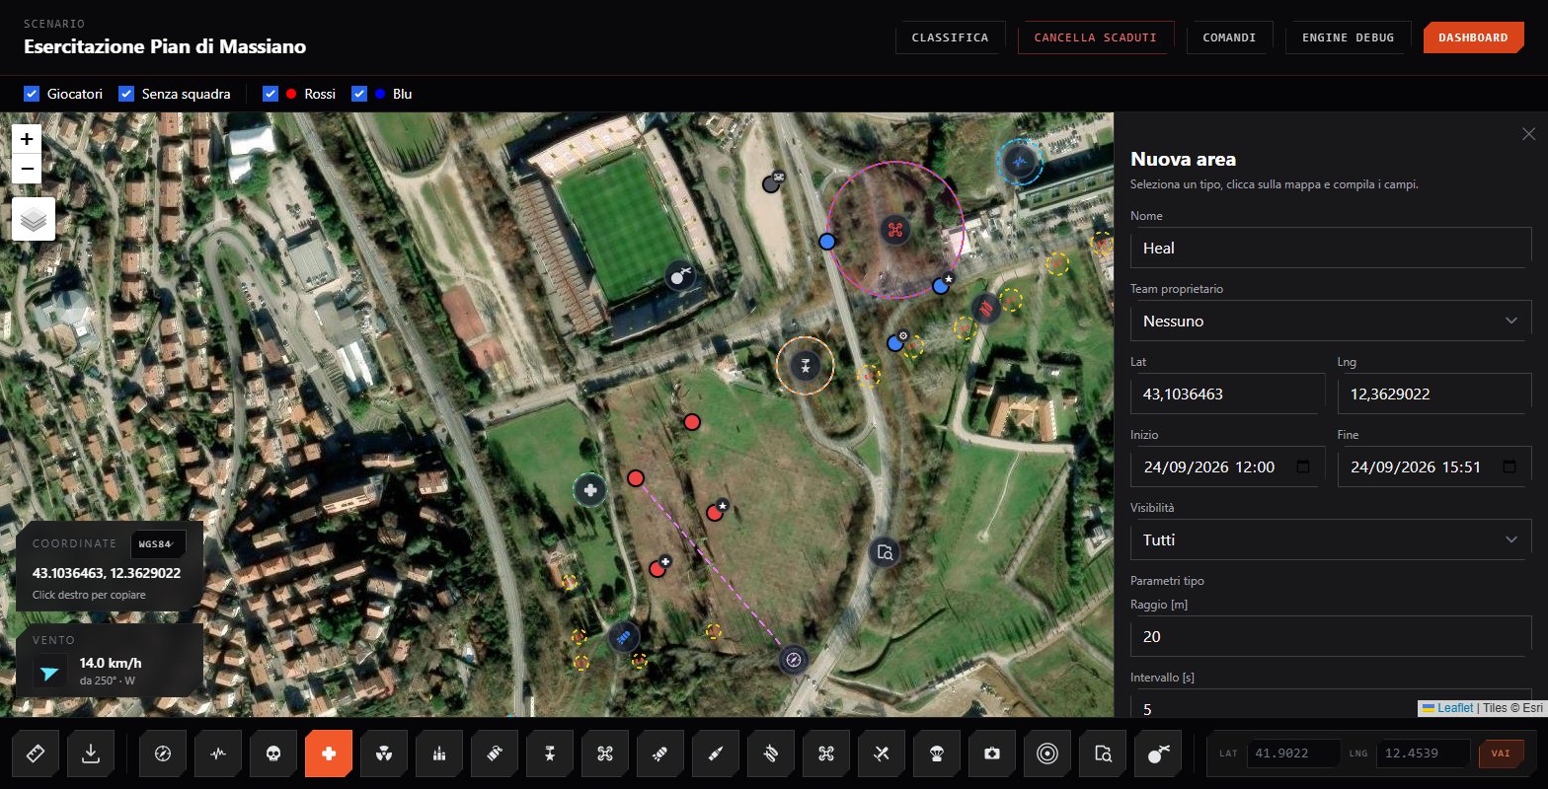Open the Visibilità dropdown

(x=1331, y=539)
